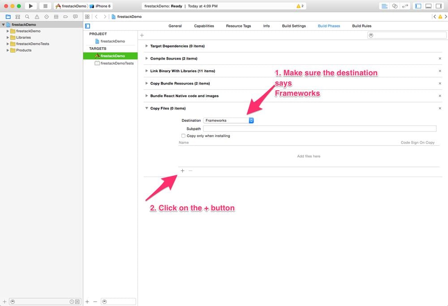Jump to next issue arrow
This screenshot has width=448, height=306.
(446, 17)
